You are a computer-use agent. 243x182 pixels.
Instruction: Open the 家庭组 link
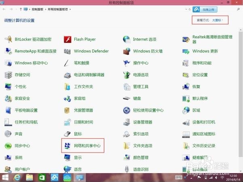pyautogui.click(x=80, y=98)
